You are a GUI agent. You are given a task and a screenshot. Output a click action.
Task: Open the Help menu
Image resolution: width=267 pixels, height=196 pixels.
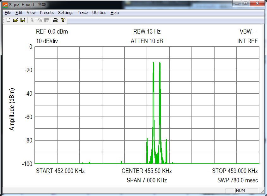pyautogui.click(x=115, y=13)
